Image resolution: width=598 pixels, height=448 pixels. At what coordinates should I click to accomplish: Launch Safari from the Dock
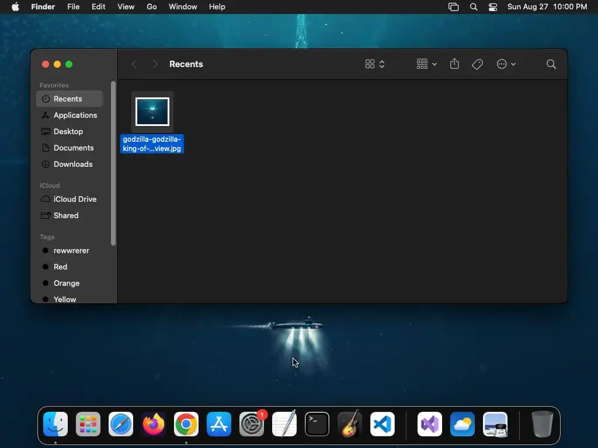121,424
